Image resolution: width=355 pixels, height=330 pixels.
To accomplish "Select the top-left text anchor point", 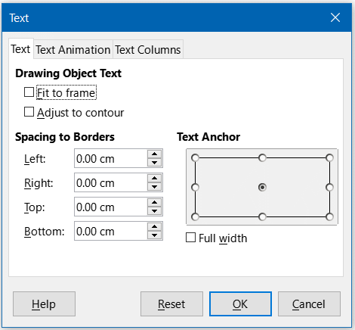I will tap(195, 158).
